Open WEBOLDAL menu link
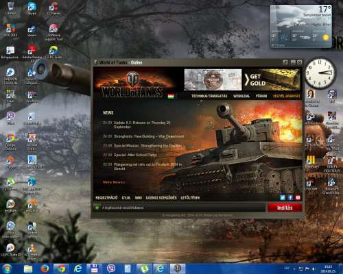 241,96
